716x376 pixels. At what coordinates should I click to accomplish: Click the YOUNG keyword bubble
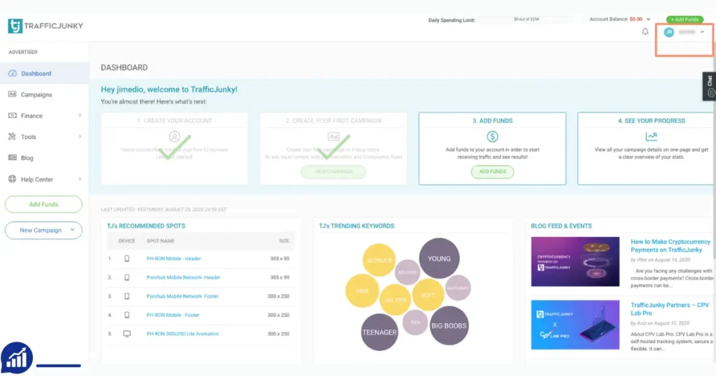pyautogui.click(x=439, y=259)
